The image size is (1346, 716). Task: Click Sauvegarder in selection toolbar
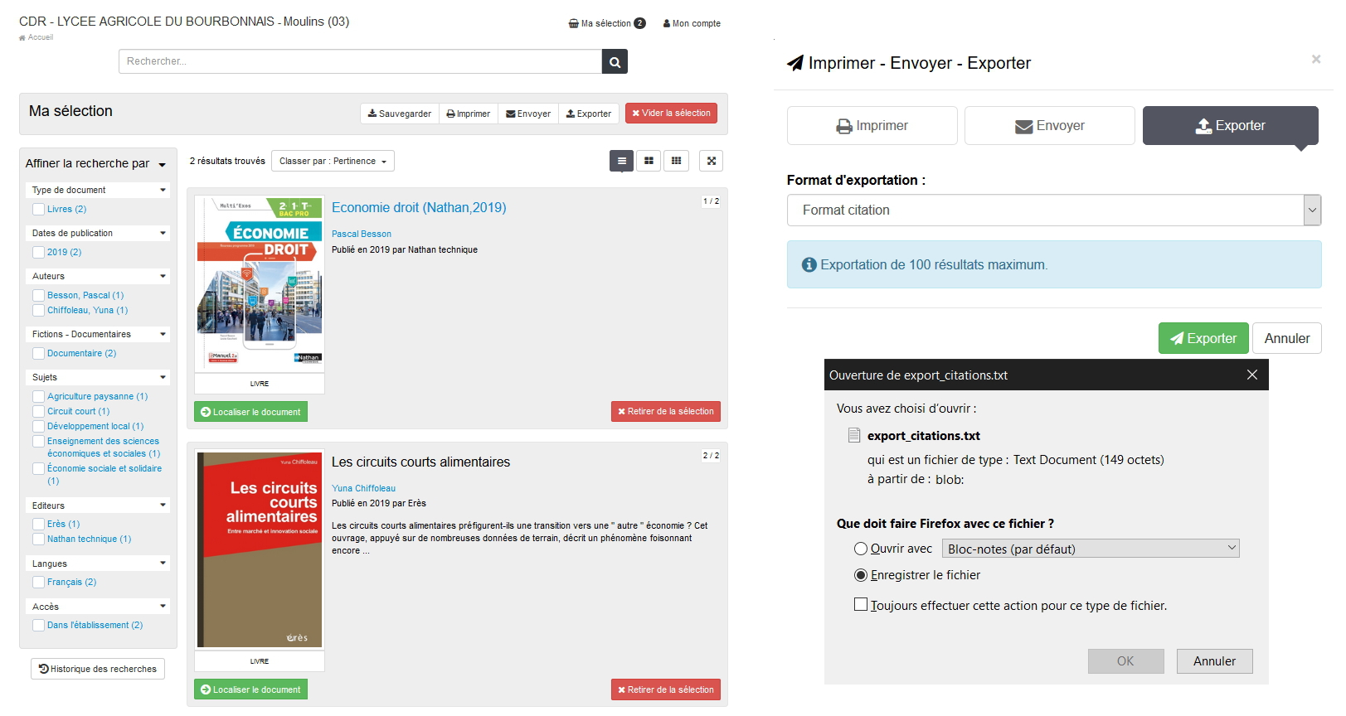coord(400,114)
